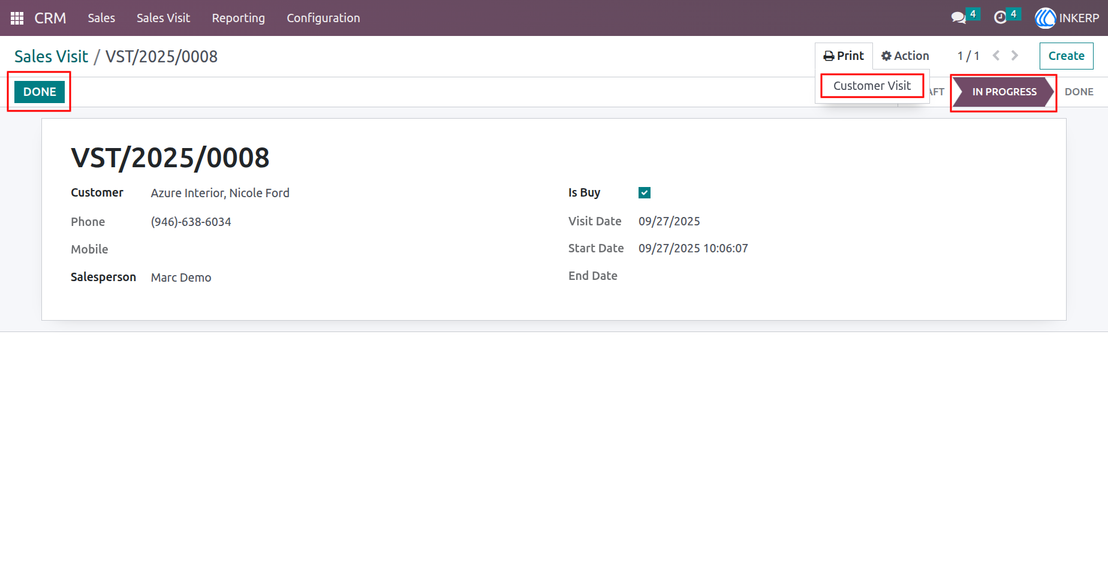Click the Is Buy label
This screenshot has width=1108, height=579.
(584, 192)
